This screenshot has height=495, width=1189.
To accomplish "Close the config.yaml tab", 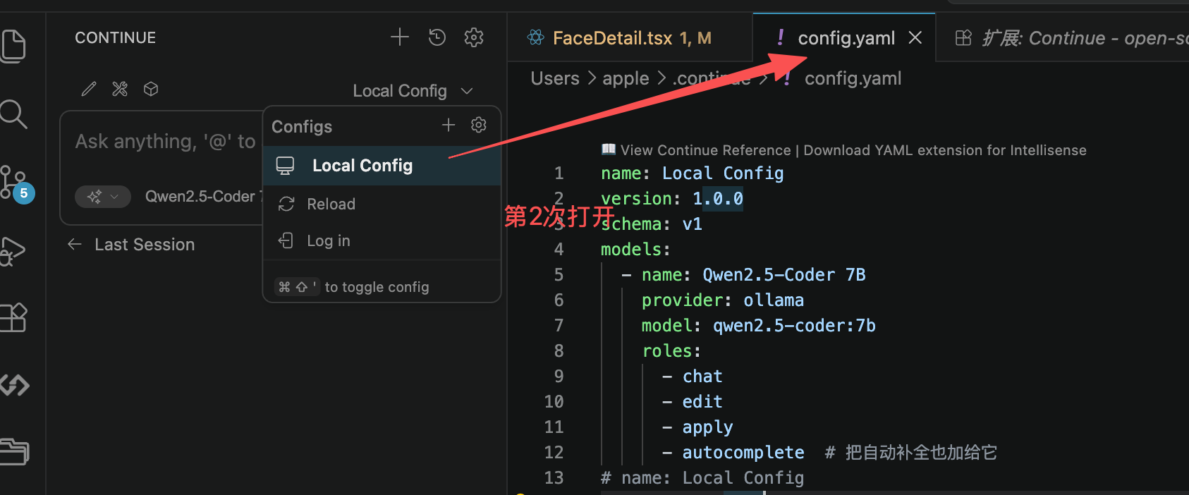I will 915,37.
